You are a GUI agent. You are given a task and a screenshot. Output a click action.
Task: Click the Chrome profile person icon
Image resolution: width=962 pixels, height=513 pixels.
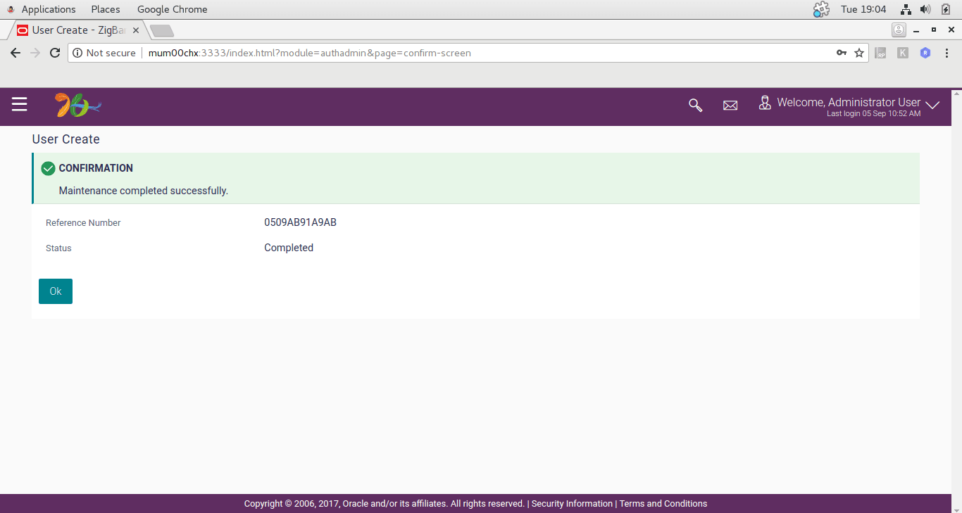pos(899,30)
